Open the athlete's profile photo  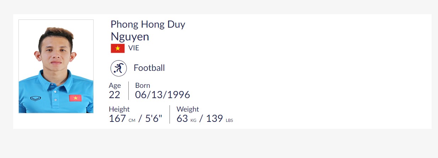[x=56, y=66]
